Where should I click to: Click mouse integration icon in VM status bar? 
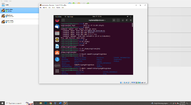[138, 82]
